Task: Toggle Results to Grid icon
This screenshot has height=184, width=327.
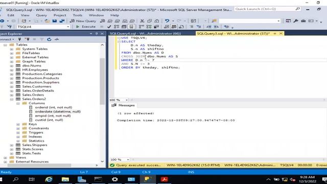Action: tap(174, 27)
